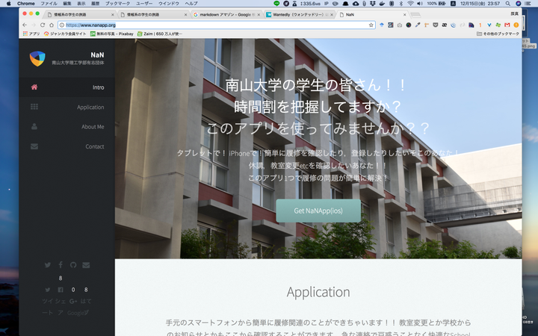This screenshot has width=538, height=336.
Task: Click the Bluetooth menu bar icon
Action: [x=401, y=4]
